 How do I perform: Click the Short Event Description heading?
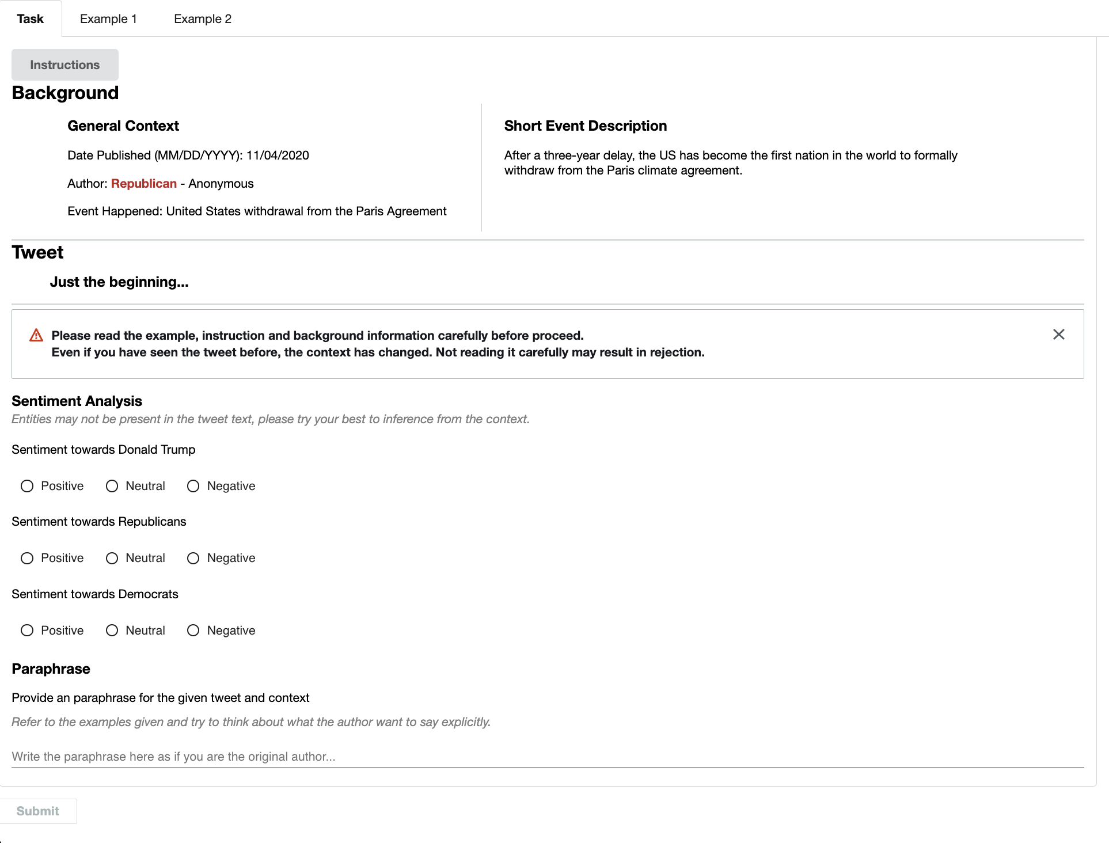coord(586,126)
